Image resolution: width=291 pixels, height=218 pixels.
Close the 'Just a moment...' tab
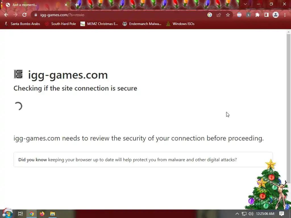[x=66, y=5]
